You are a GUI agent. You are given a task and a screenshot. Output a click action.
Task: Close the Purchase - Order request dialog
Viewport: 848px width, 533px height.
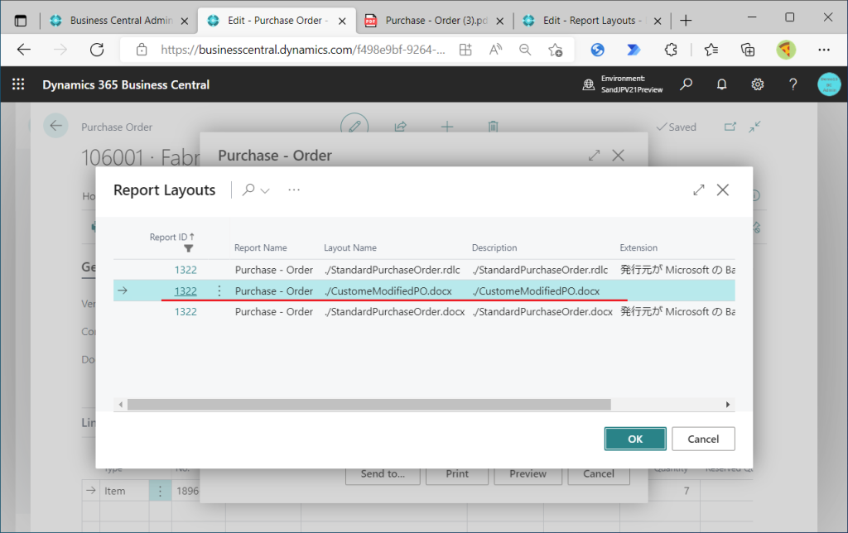coord(618,156)
